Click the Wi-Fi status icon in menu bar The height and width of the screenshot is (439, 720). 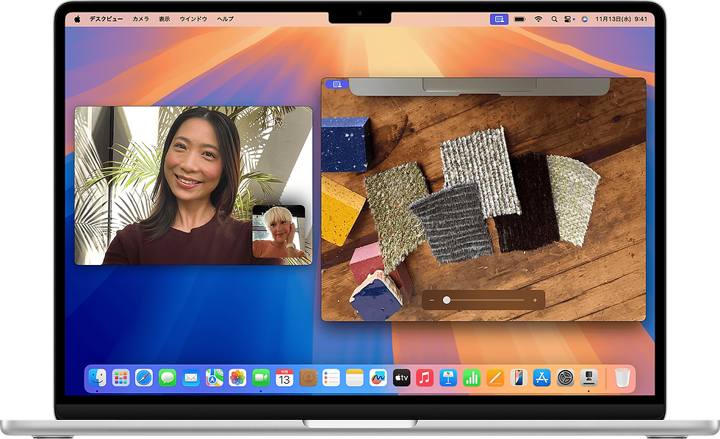pos(538,19)
